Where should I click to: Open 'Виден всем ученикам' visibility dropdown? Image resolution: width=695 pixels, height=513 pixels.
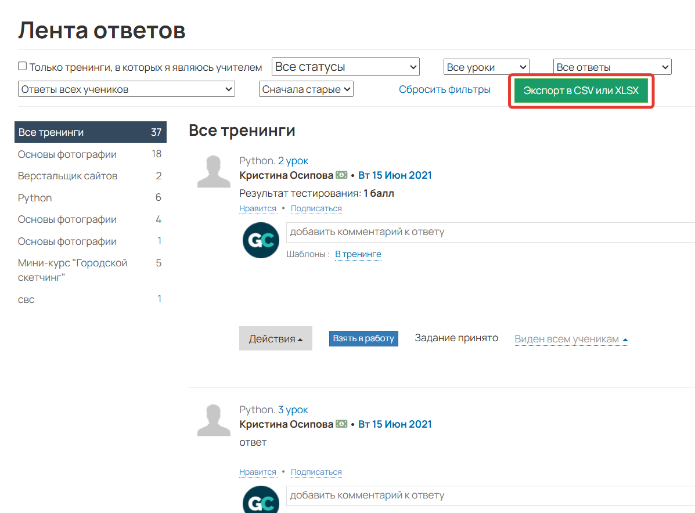pyautogui.click(x=571, y=339)
